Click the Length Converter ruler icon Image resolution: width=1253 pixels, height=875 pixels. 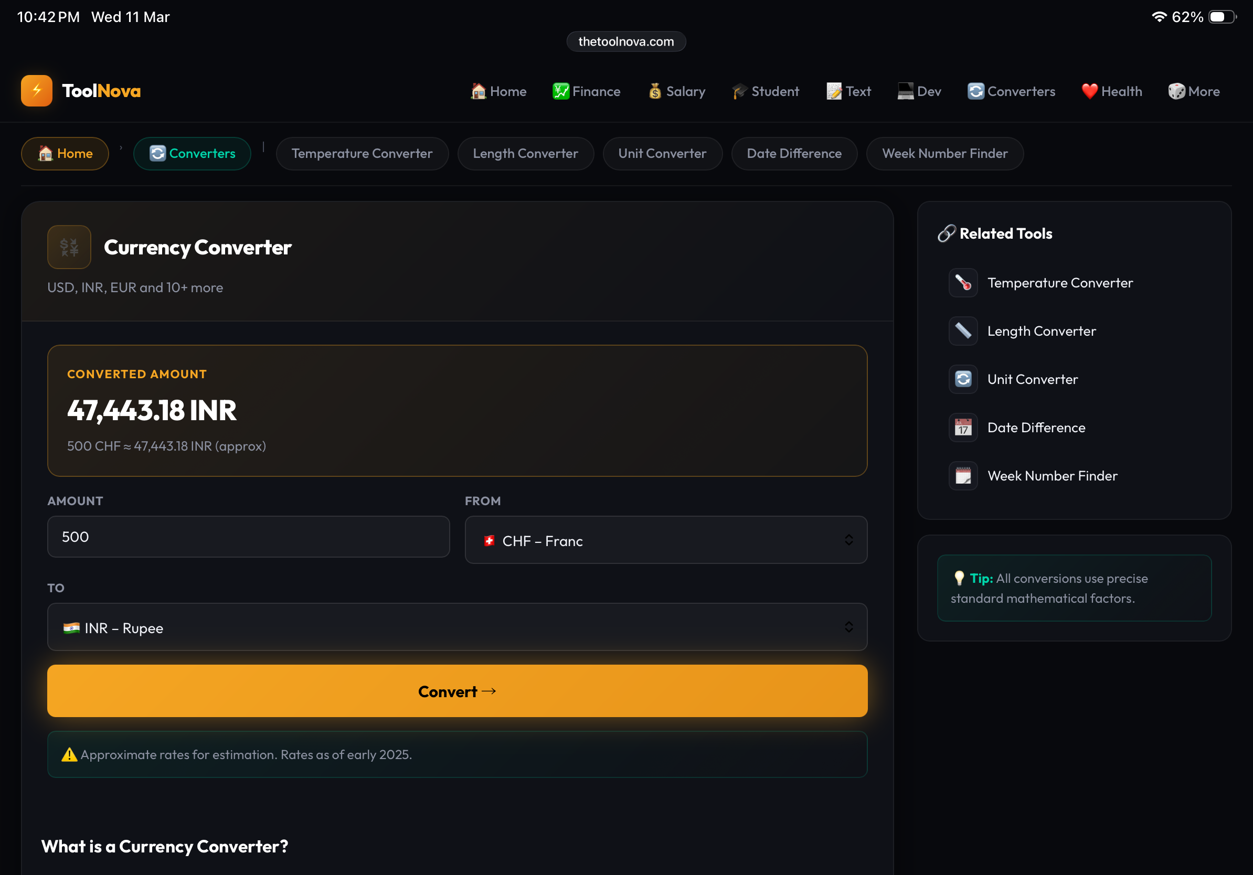963,331
